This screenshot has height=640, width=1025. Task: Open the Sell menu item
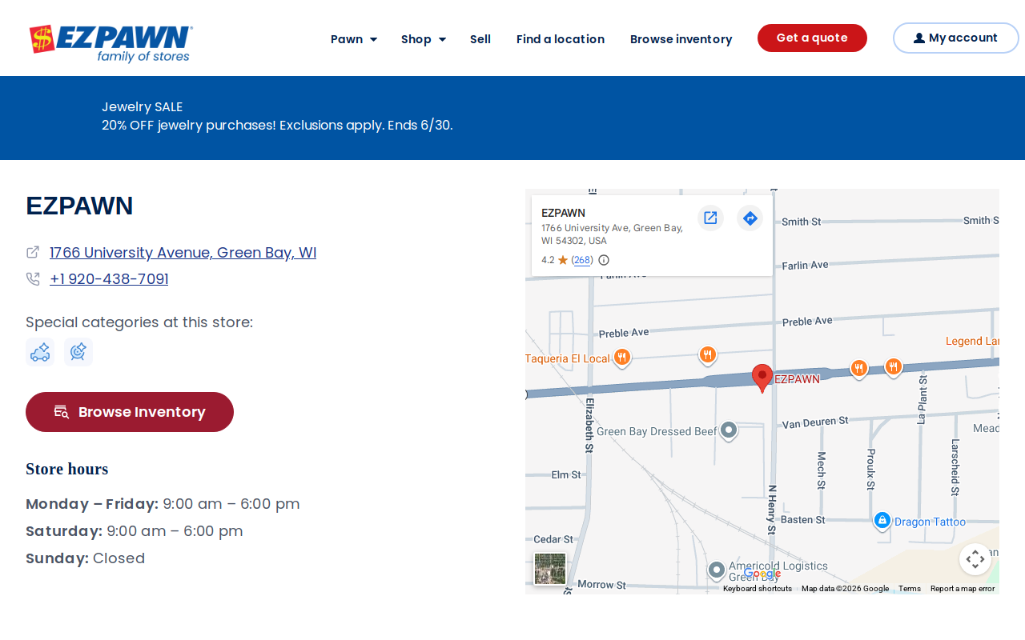pos(480,38)
